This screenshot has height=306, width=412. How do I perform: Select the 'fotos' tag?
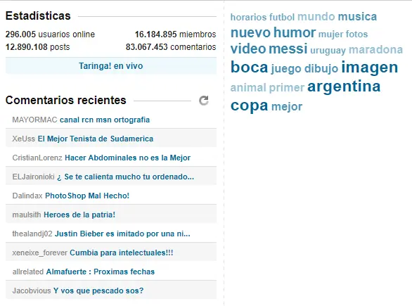[357, 34]
